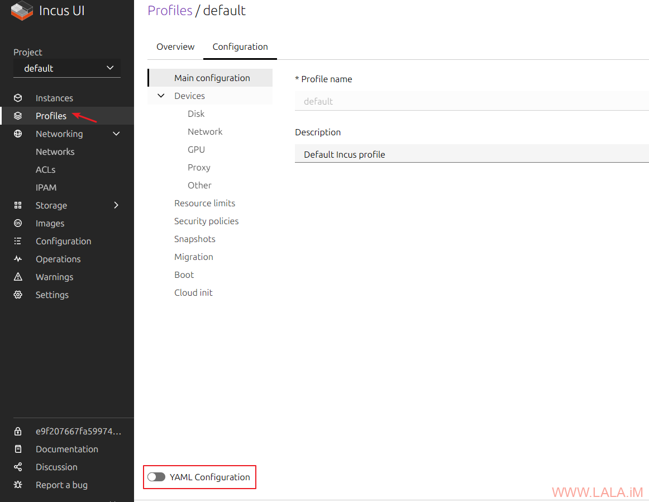Click the Description text field
The width and height of the screenshot is (649, 502).
click(x=471, y=154)
